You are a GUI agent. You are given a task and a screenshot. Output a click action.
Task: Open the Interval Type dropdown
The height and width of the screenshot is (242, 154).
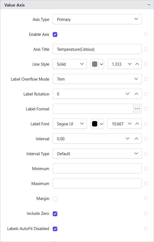(x=97, y=154)
